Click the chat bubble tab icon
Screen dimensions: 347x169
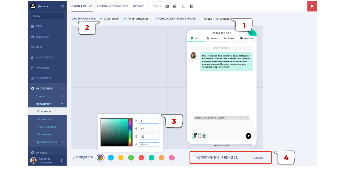pos(167,6)
